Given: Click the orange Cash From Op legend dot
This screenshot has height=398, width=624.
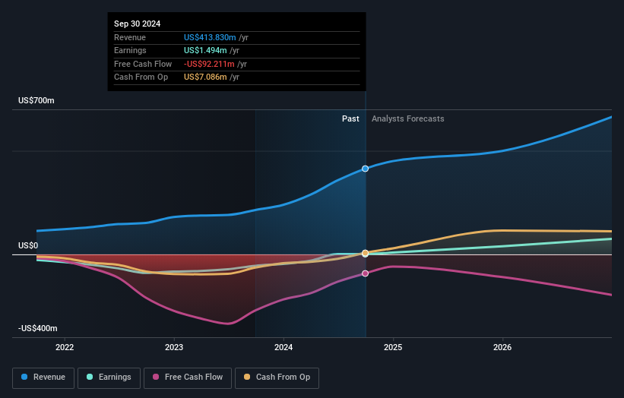Looking at the screenshot, I should tap(247, 377).
